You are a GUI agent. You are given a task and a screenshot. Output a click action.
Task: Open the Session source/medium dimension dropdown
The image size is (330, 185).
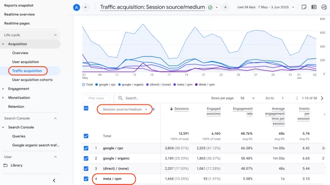125,109
